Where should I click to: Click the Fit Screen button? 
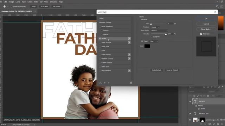44,7
